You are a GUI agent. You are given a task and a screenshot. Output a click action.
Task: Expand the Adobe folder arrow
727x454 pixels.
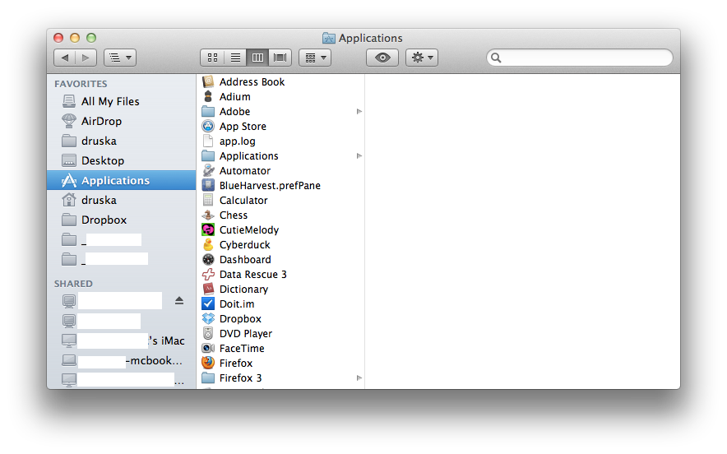(x=359, y=111)
